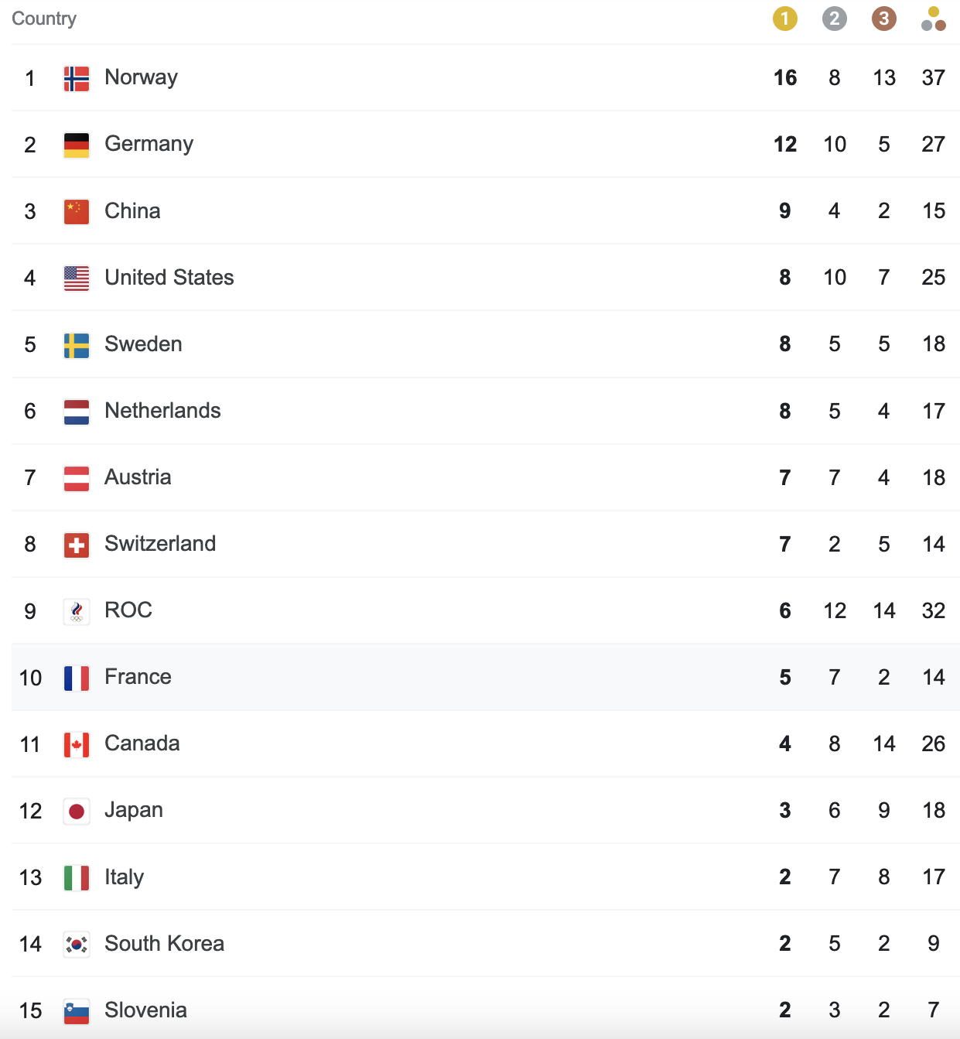Image resolution: width=960 pixels, height=1039 pixels.
Task: Click the Canada flag icon
Action: (77, 744)
